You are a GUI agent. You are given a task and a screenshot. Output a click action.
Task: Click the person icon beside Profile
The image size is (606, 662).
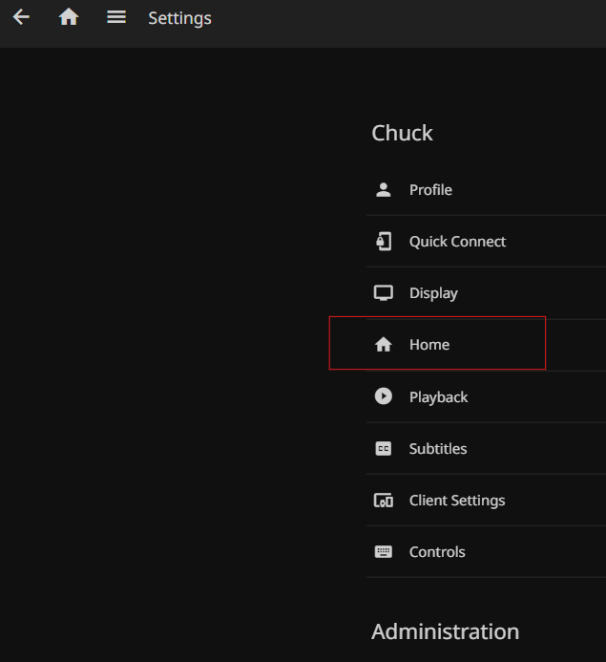click(384, 190)
